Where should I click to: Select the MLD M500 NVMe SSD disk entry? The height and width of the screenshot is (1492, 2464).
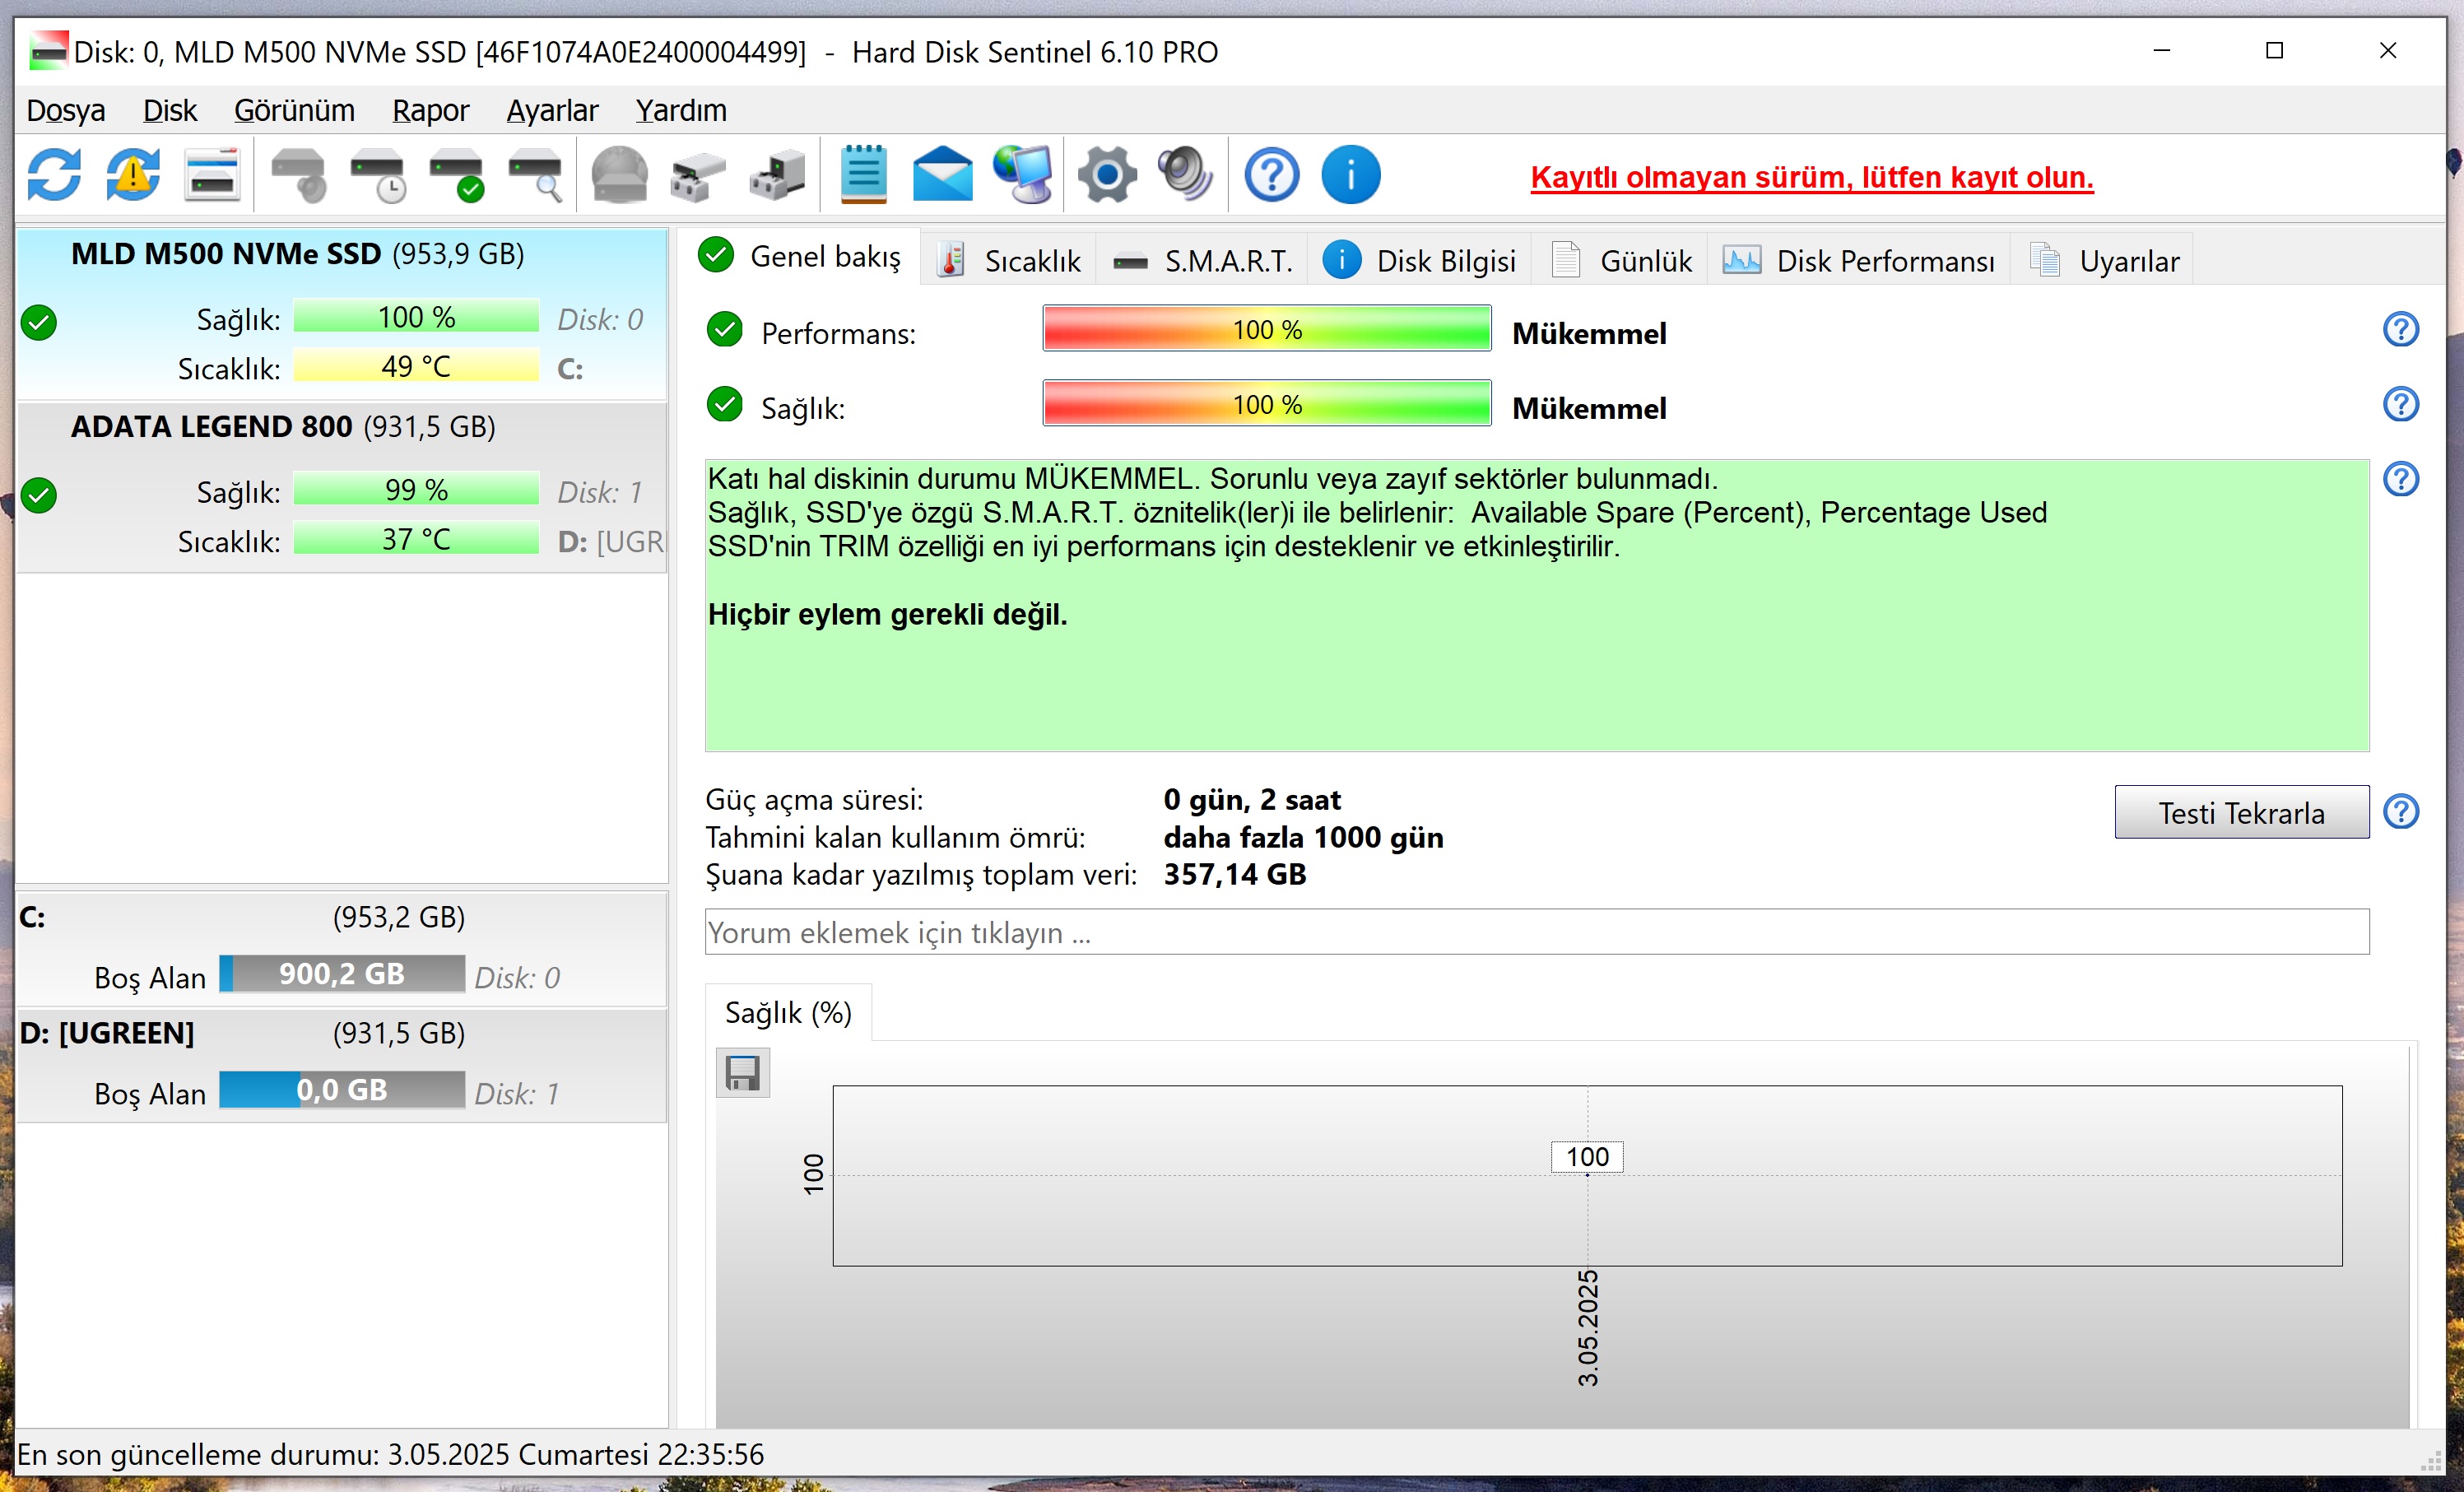pyautogui.click(x=342, y=314)
